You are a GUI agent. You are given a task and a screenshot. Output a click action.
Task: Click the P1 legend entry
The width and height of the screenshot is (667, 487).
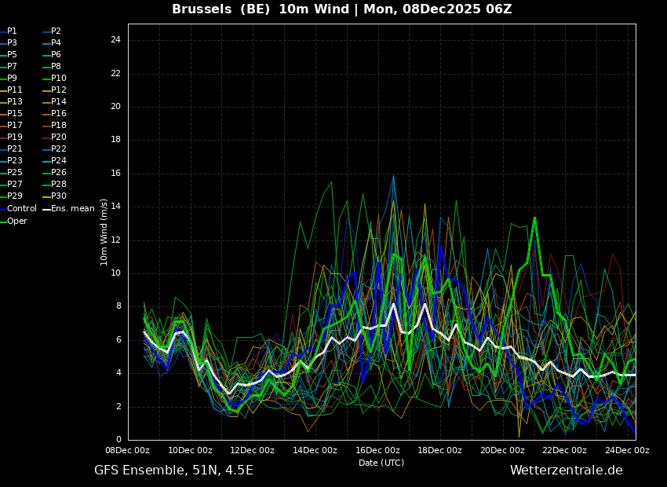(x=9, y=31)
